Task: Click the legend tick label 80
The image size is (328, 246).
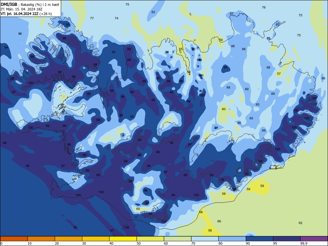Action: click(x=220, y=243)
